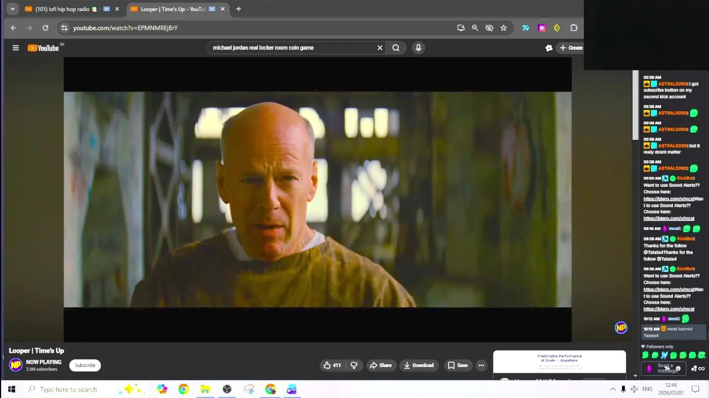Viewport: 709px width, 398px height.
Task: Reload the current page
Action: [45, 28]
